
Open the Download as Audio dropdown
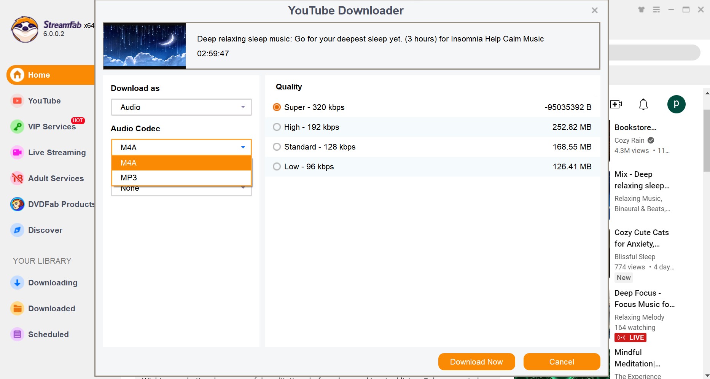point(181,107)
